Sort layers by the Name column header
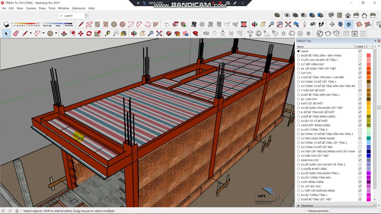381x214 pixels. (x=325, y=47)
